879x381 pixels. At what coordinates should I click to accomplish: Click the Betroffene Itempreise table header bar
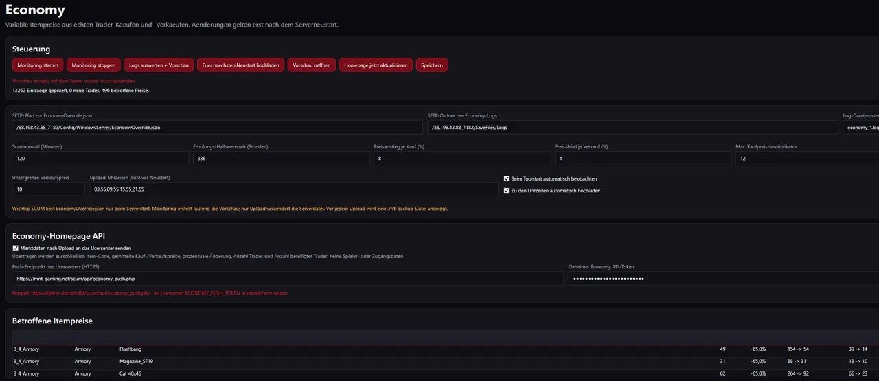[x=446, y=337]
